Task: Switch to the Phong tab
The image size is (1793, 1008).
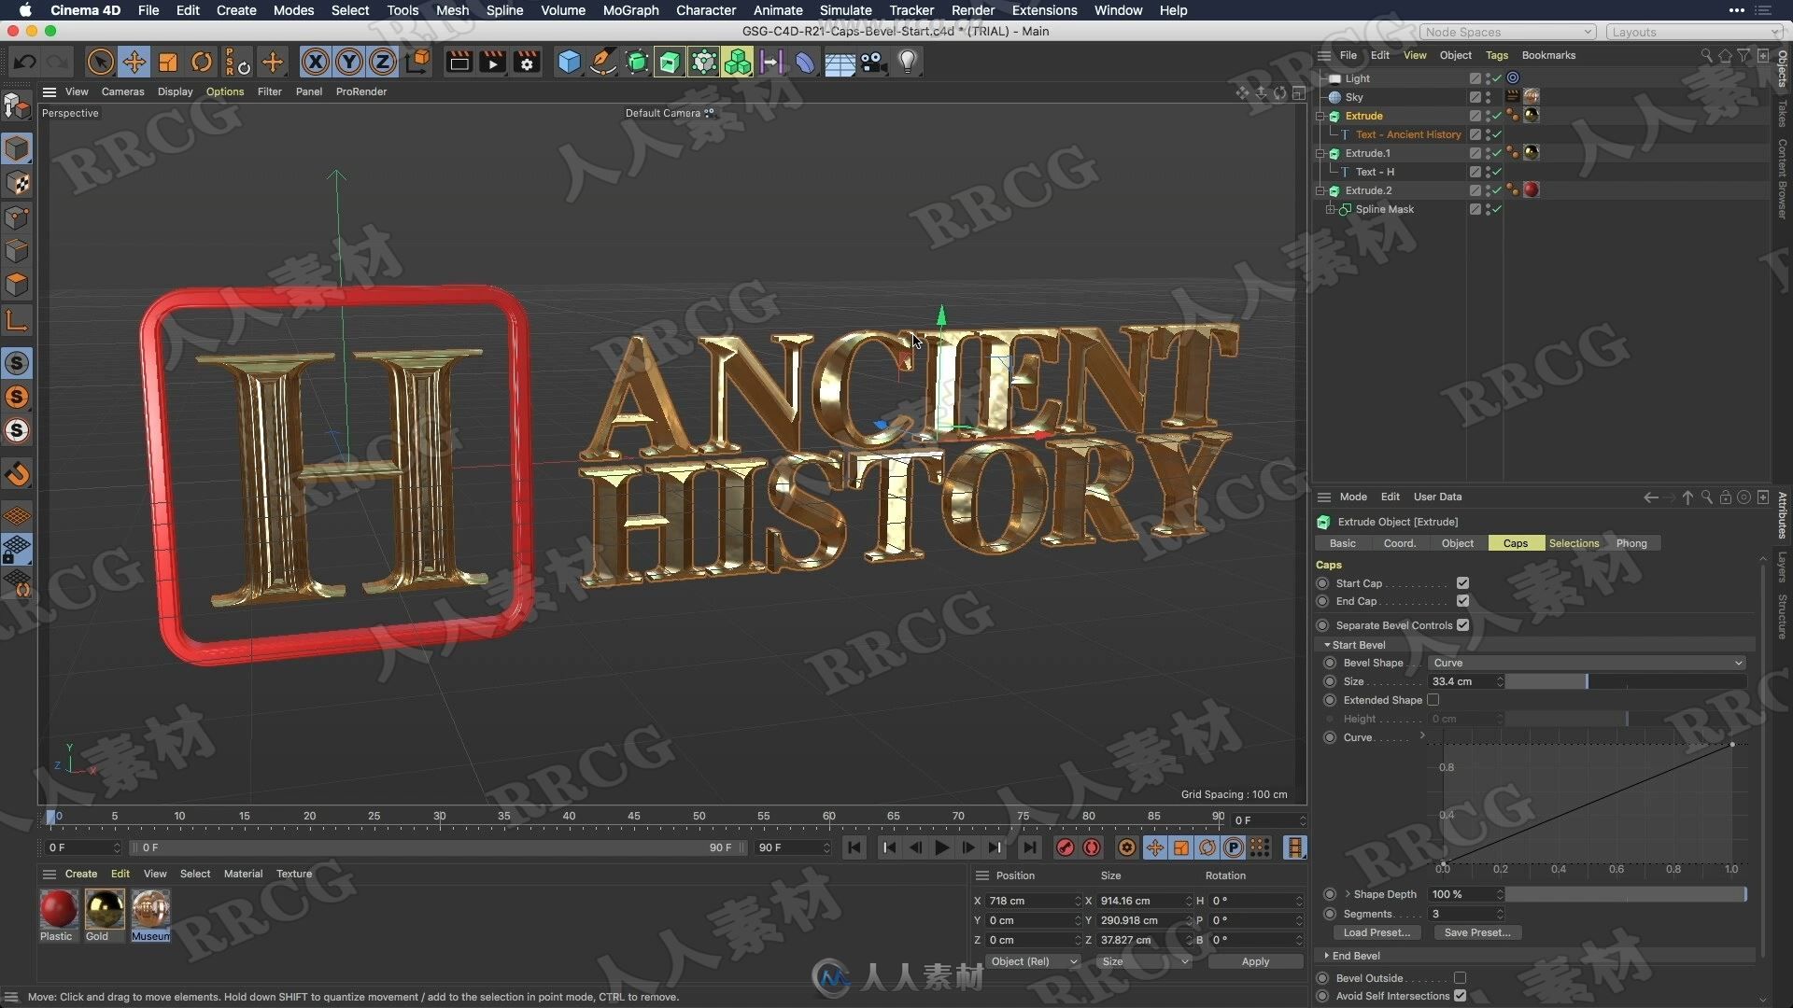Action: [1630, 543]
